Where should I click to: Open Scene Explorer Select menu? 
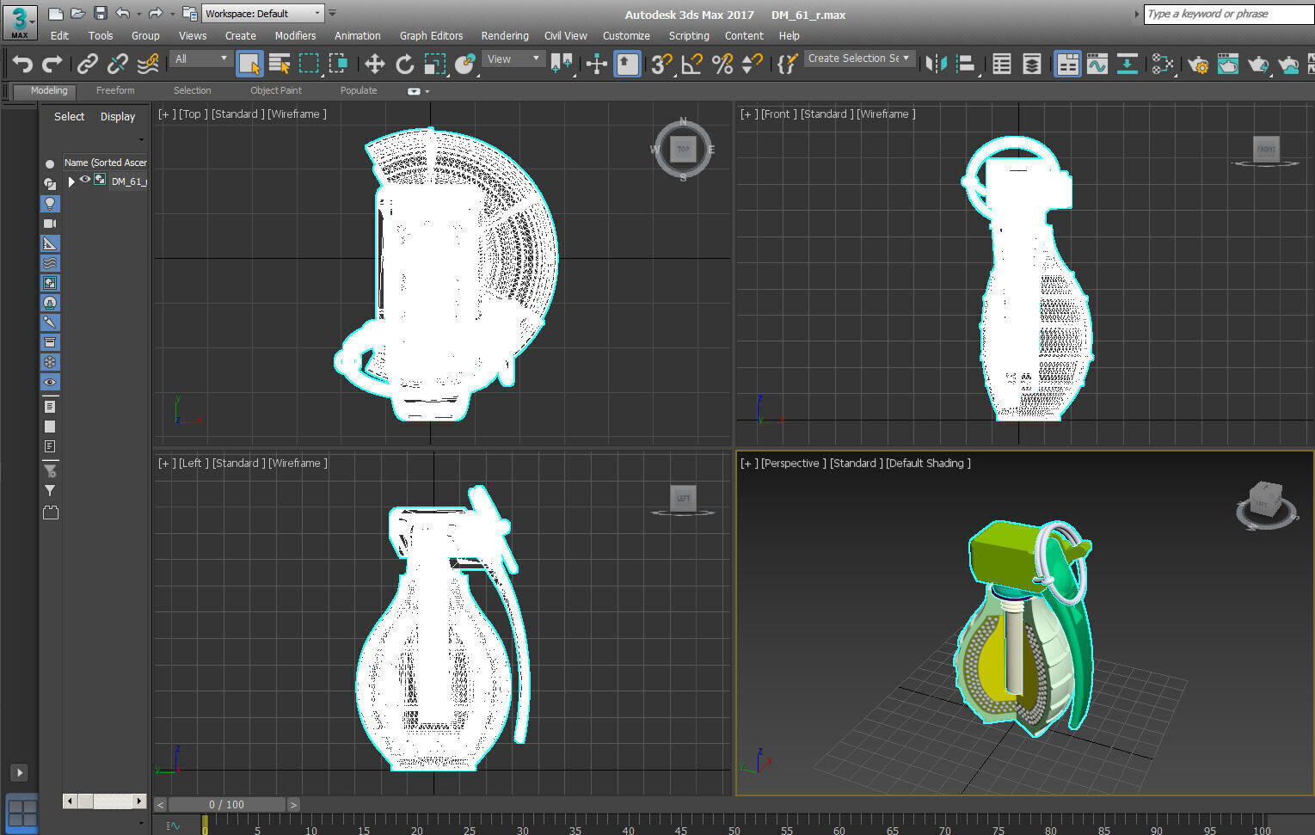click(x=69, y=117)
